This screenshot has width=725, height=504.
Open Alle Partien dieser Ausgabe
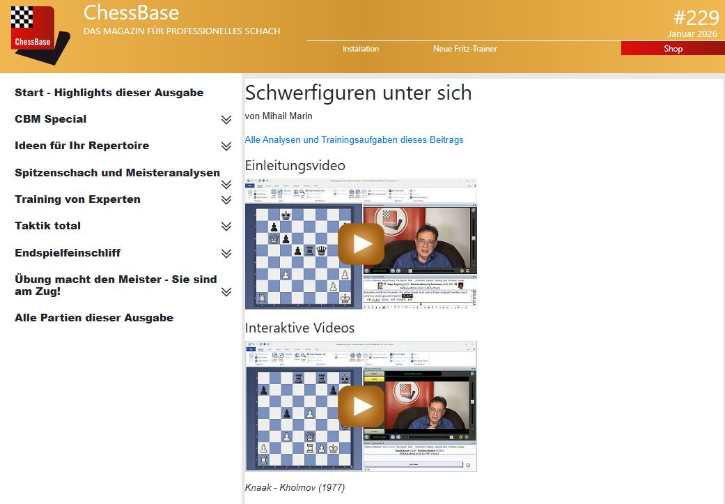[x=94, y=318]
